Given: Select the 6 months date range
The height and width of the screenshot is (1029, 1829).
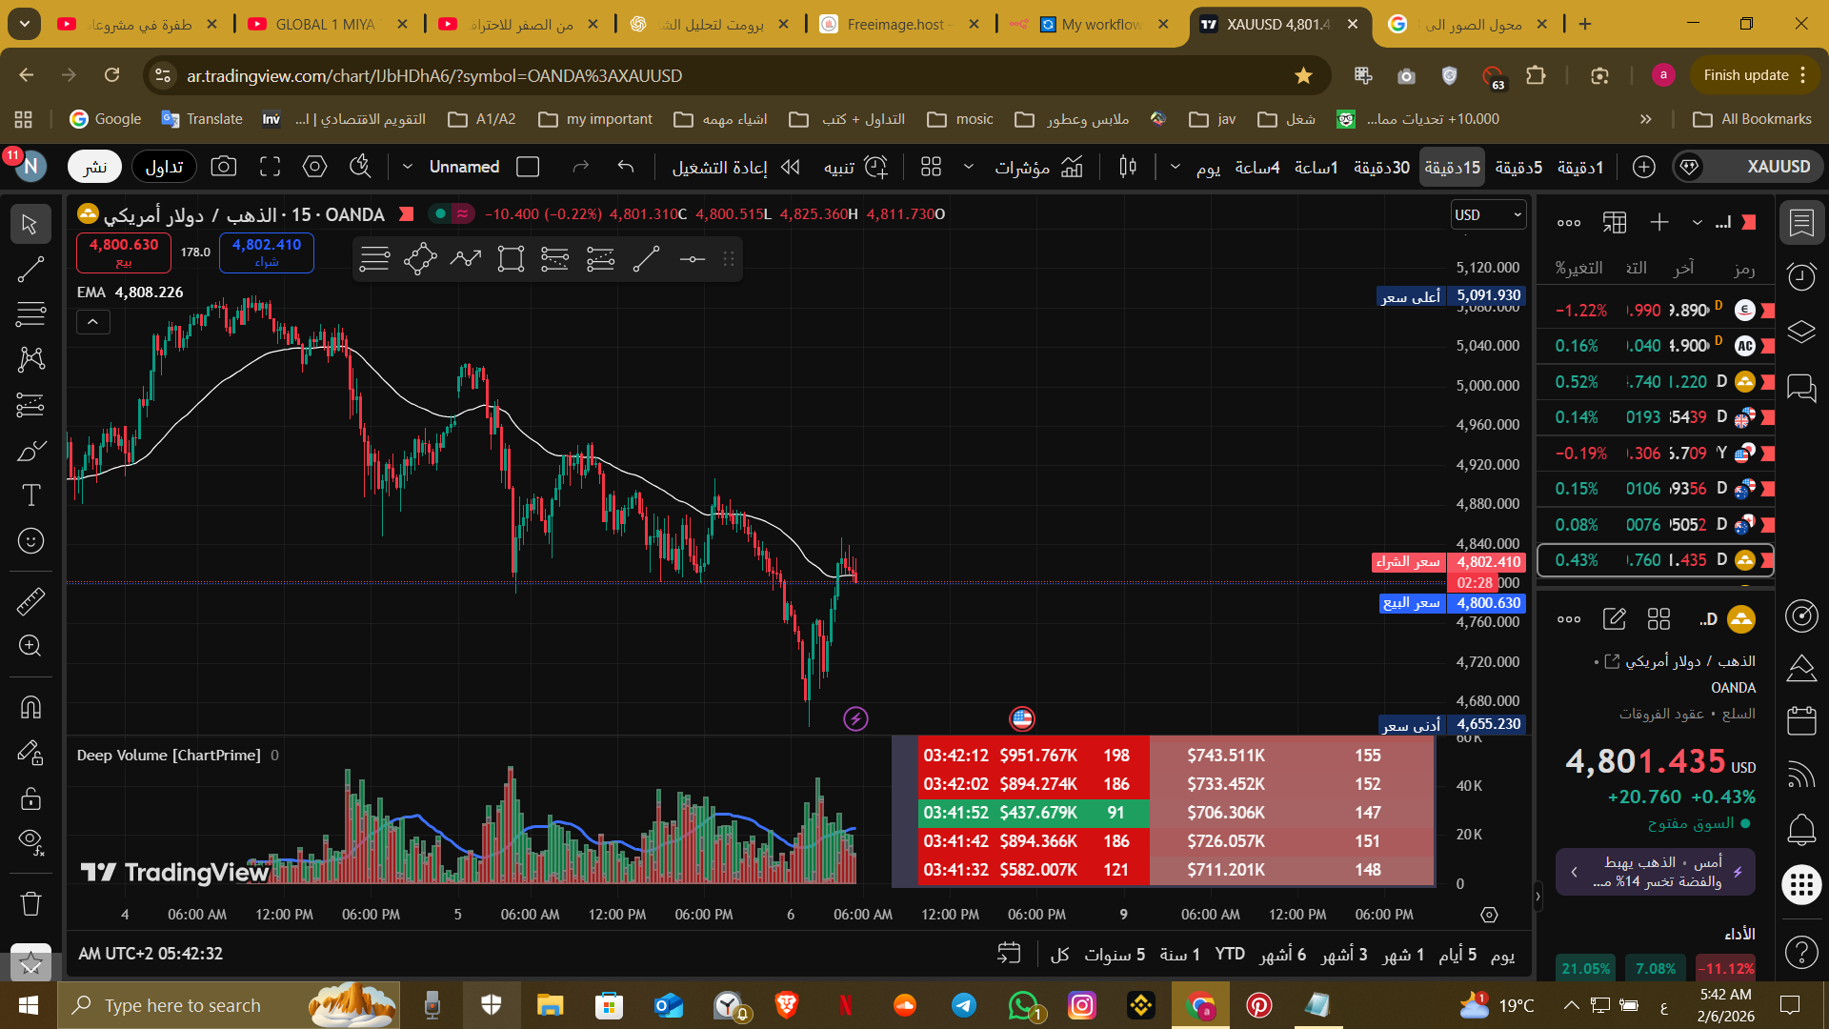Looking at the screenshot, I should pyautogui.click(x=1282, y=954).
